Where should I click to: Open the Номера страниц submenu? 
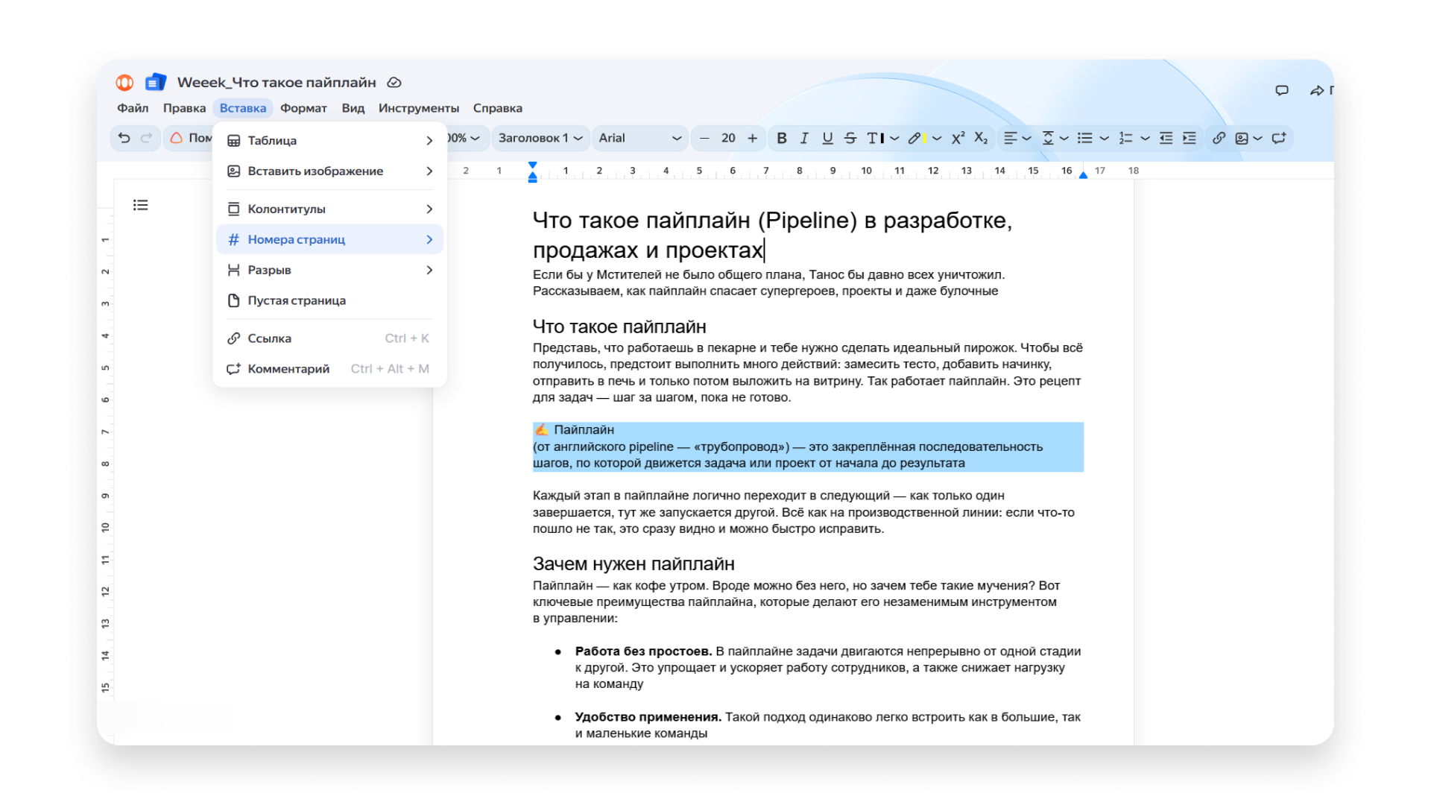coord(329,239)
